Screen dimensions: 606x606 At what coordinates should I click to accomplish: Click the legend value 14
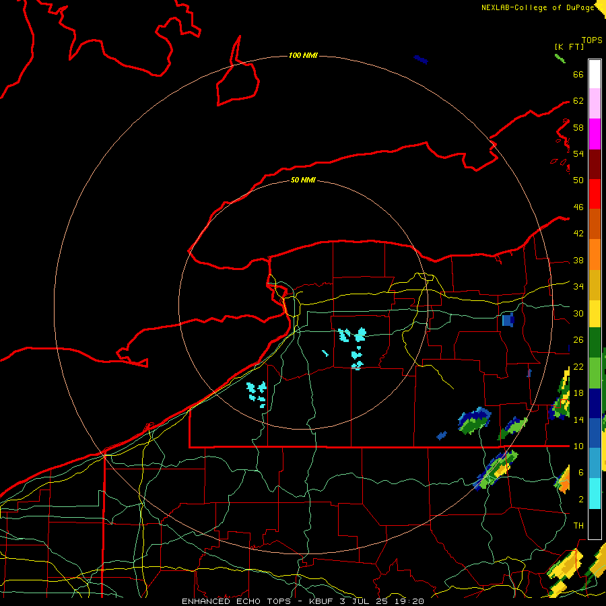(578, 419)
